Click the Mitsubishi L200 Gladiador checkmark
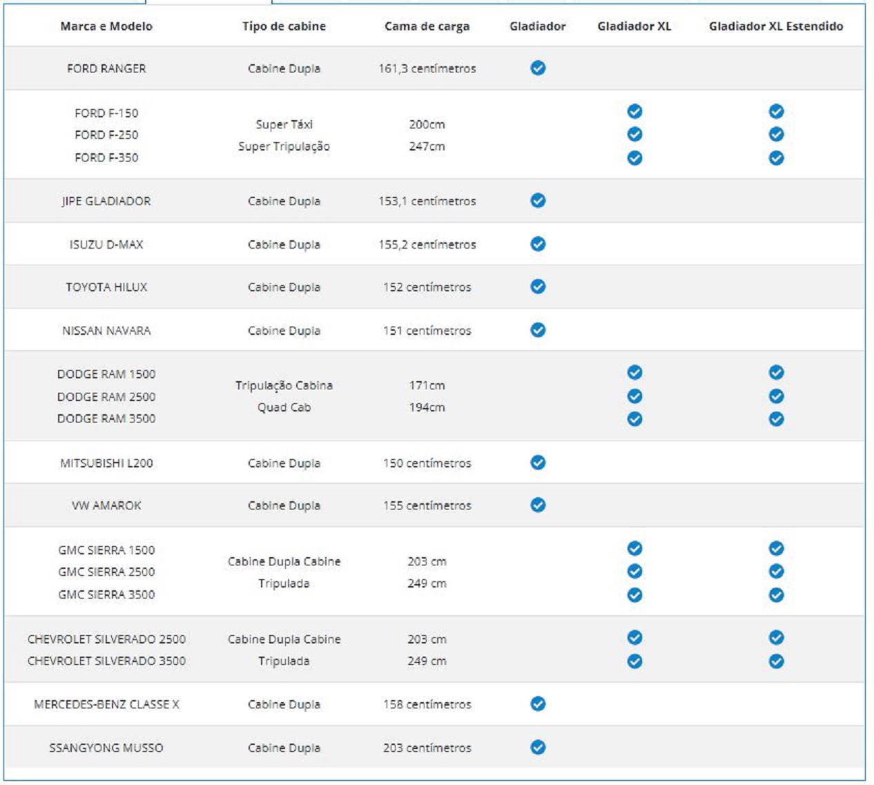Viewport: 874px width, 785px height. [x=538, y=463]
